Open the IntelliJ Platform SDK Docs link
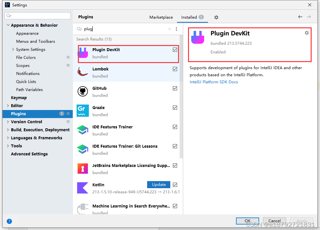320x230 pixels. (x=214, y=82)
